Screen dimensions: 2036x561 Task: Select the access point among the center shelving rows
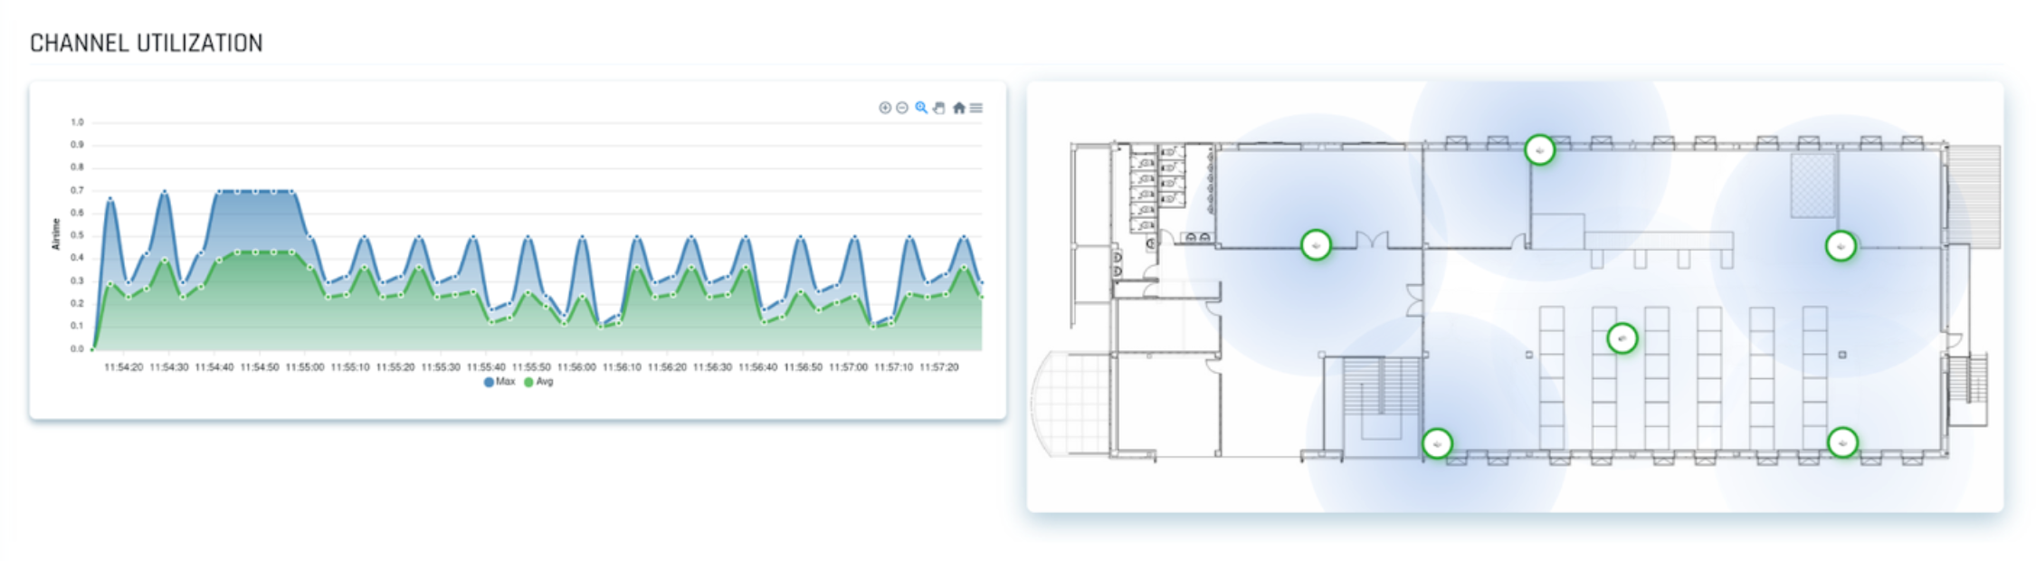tap(1622, 338)
